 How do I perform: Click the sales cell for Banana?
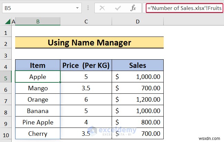coord(138,111)
